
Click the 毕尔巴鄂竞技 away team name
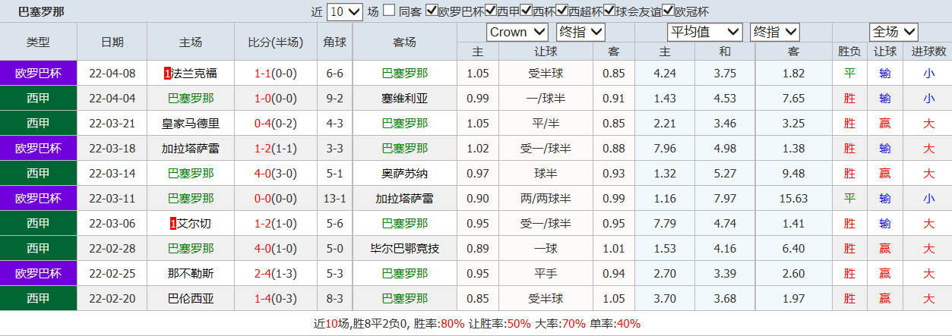[x=404, y=249]
